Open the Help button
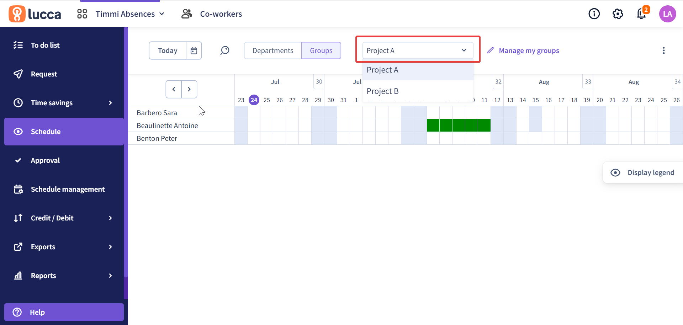683x325 pixels. pyautogui.click(x=64, y=312)
